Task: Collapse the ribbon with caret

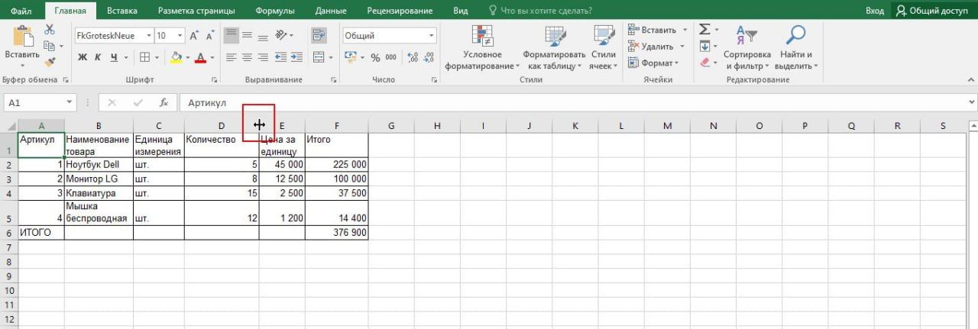Action: [x=970, y=80]
